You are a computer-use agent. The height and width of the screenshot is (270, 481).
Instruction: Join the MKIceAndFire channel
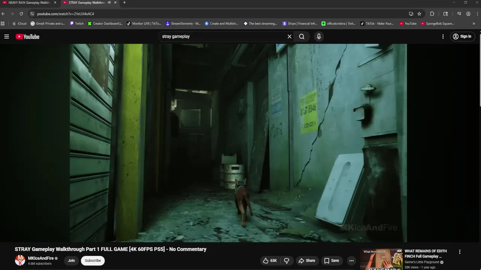tap(71, 261)
